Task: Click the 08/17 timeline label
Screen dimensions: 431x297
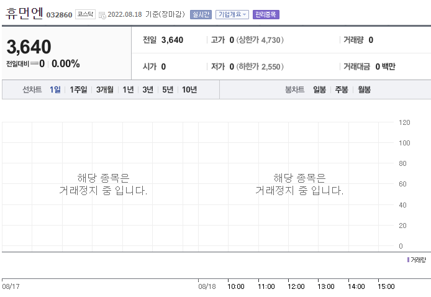Action: 11,286
